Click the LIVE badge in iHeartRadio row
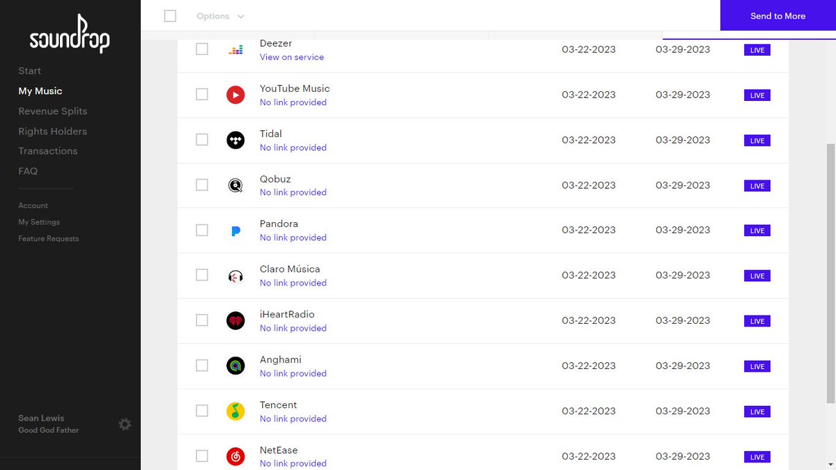The image size is (836, 470). pos(757,321)
